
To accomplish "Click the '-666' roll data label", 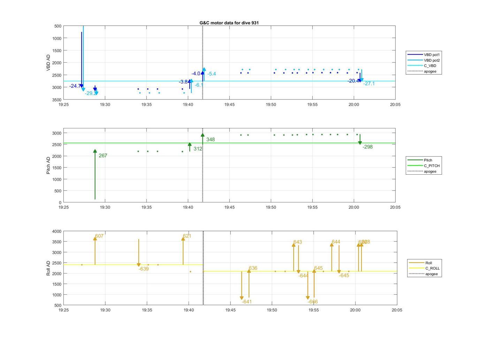I will point(313,302).
